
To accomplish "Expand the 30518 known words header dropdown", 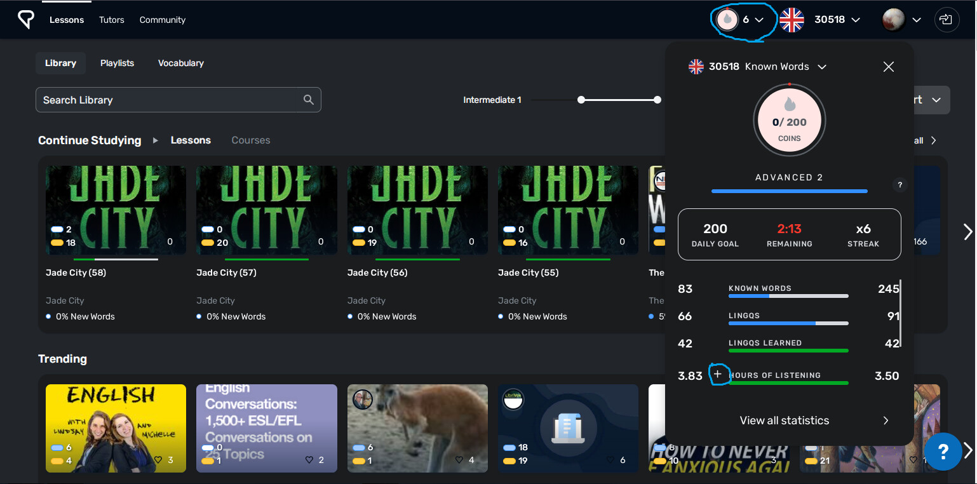I will coord(856,20).
